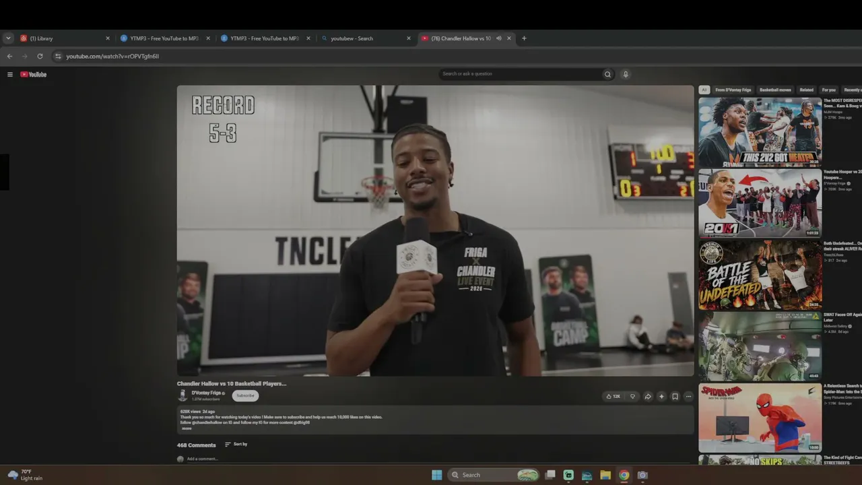This screenshot has width=862, height=485.
Task: Open the Spider-Man video thumbnail
Action: (760, 418)
